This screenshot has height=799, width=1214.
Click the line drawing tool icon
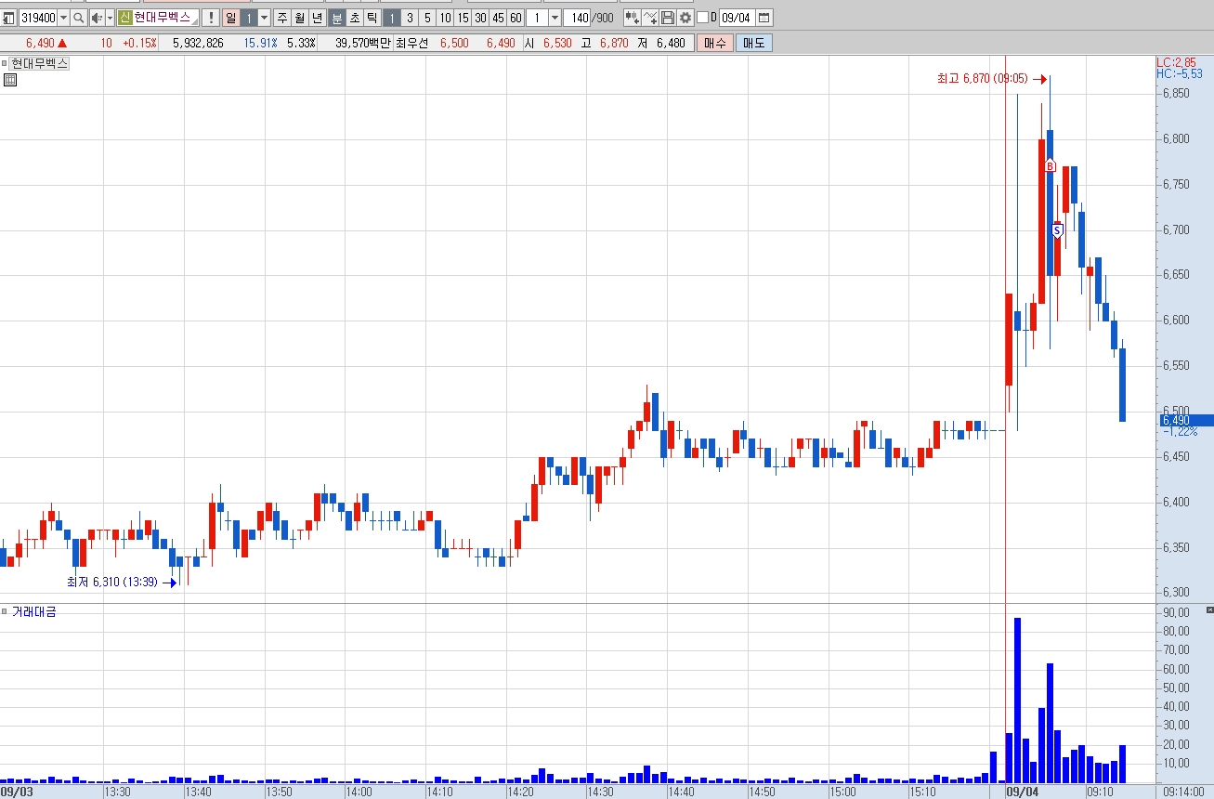[650, 18]
